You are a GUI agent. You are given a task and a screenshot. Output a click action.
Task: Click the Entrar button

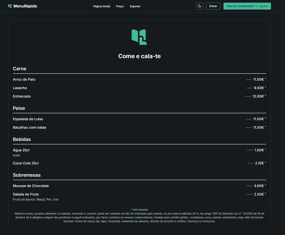click(213, 6)
